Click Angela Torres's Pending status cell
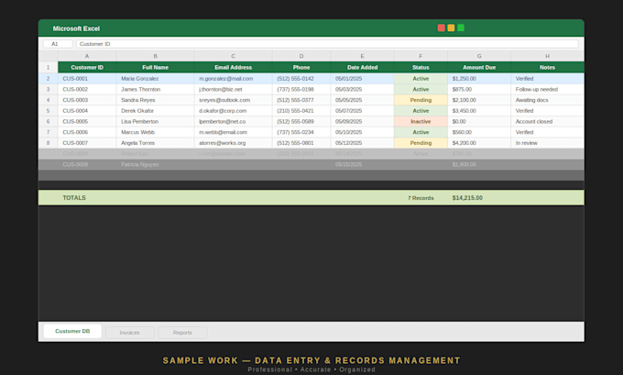623x375 pixels. (x=421, y=143)
